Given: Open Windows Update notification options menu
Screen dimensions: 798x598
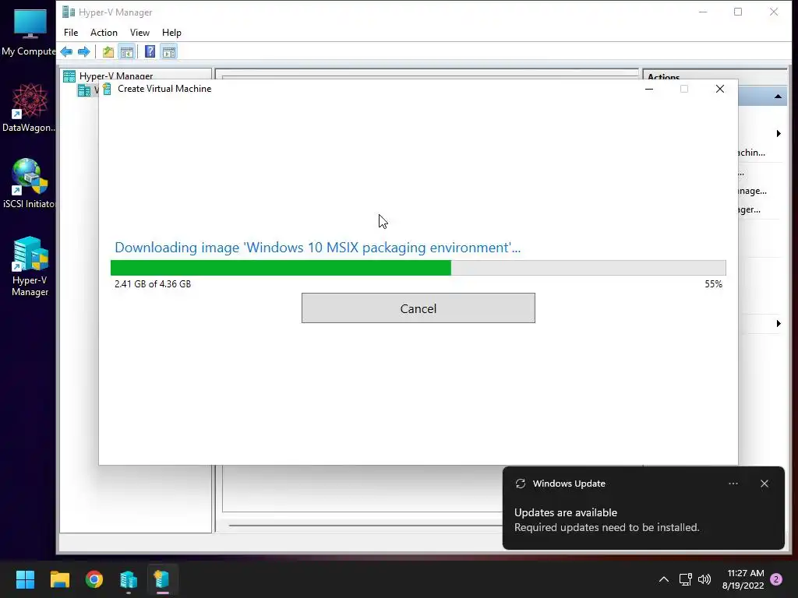Looking at the screenshot, I should coord(733,484).
